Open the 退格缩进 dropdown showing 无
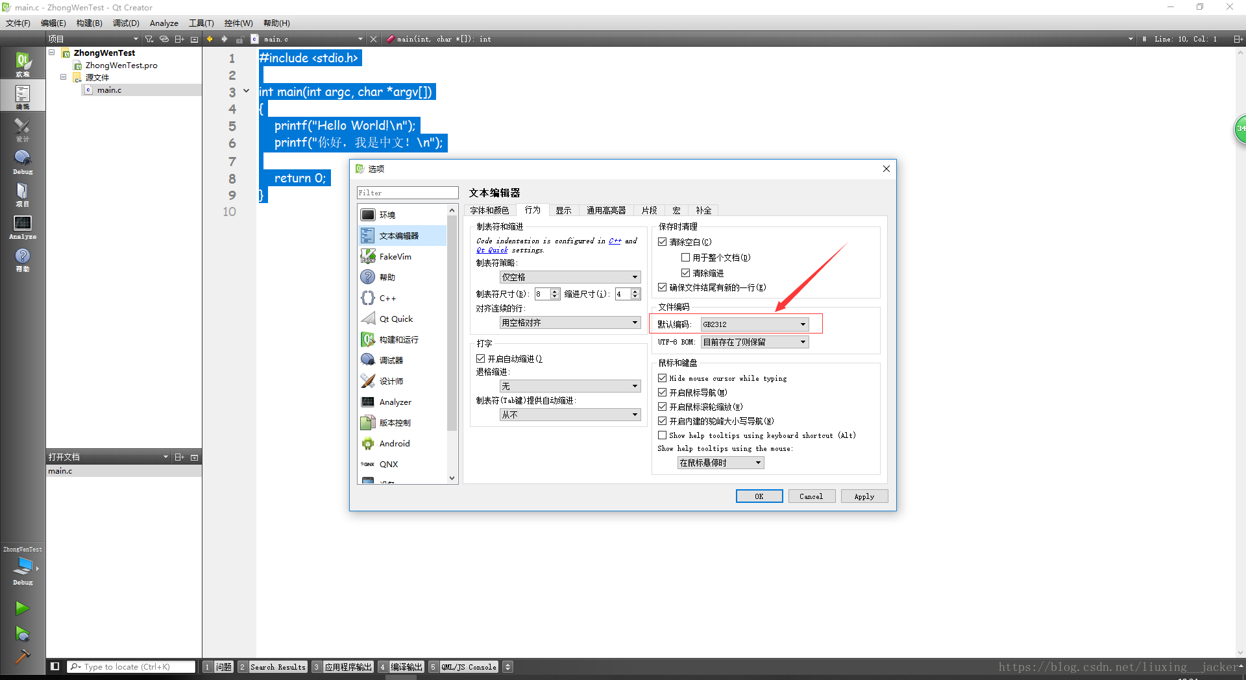Image resolution: width=1246 pixels, height=680 pixels. click(570, 386)
